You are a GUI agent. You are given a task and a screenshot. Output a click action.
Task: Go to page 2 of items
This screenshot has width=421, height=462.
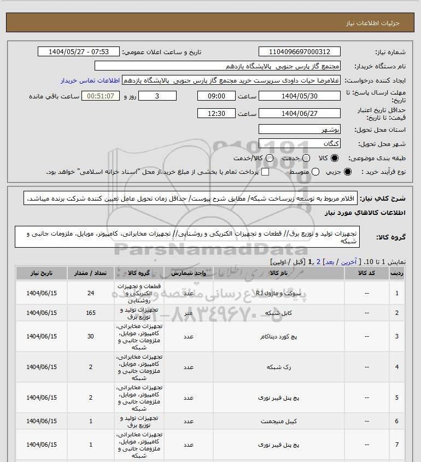(318, 262)
